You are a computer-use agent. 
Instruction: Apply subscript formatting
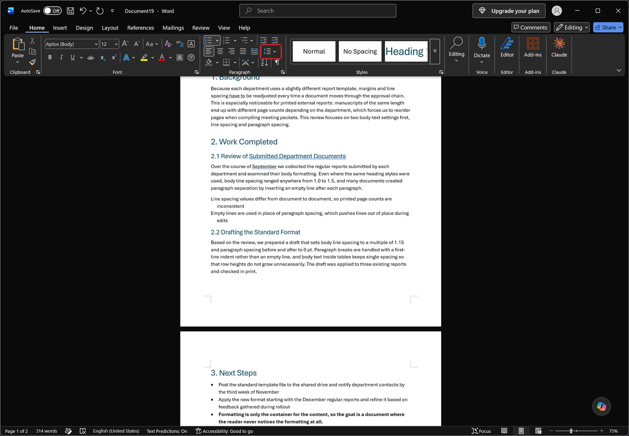click(x=103, y=58)
